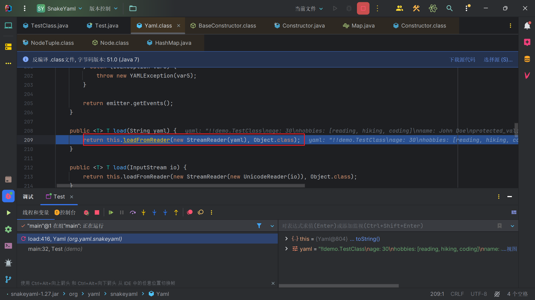Click the red stop button in title bar

[363, 8]
